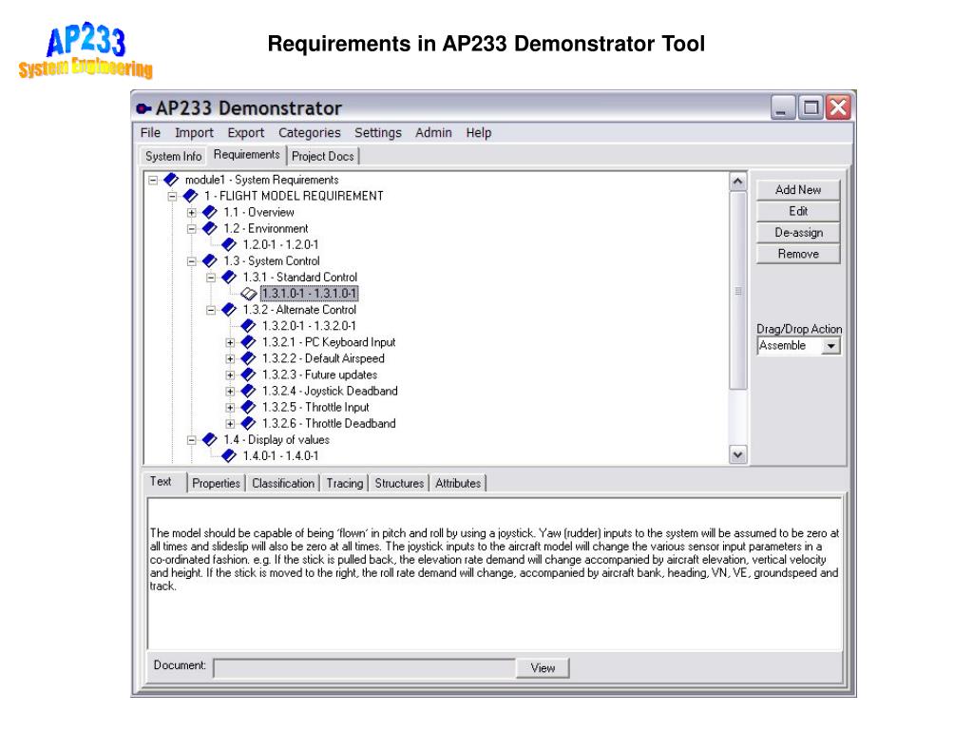Open the Attributes tab

tap(458, 484)
